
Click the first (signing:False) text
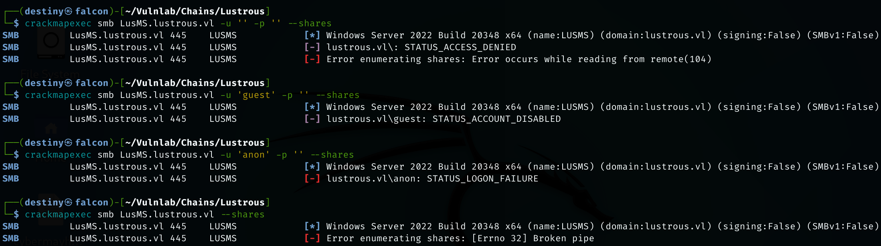click(759, 35)
